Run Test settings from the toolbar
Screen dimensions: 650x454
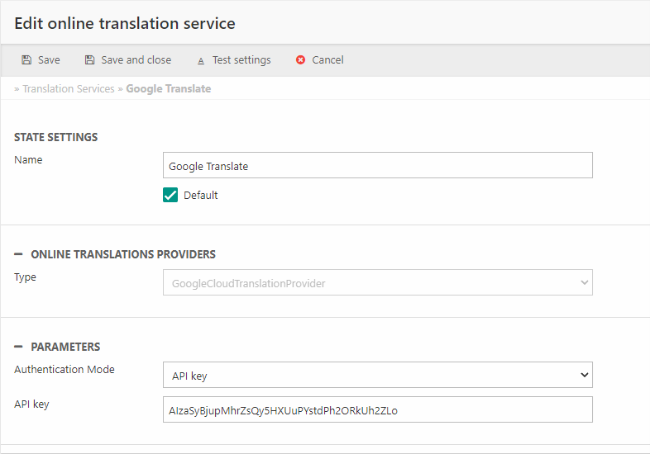tap(241, 60)
